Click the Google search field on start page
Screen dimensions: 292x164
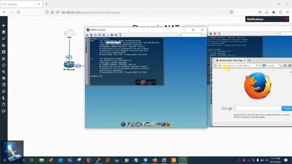coord(258,108)
